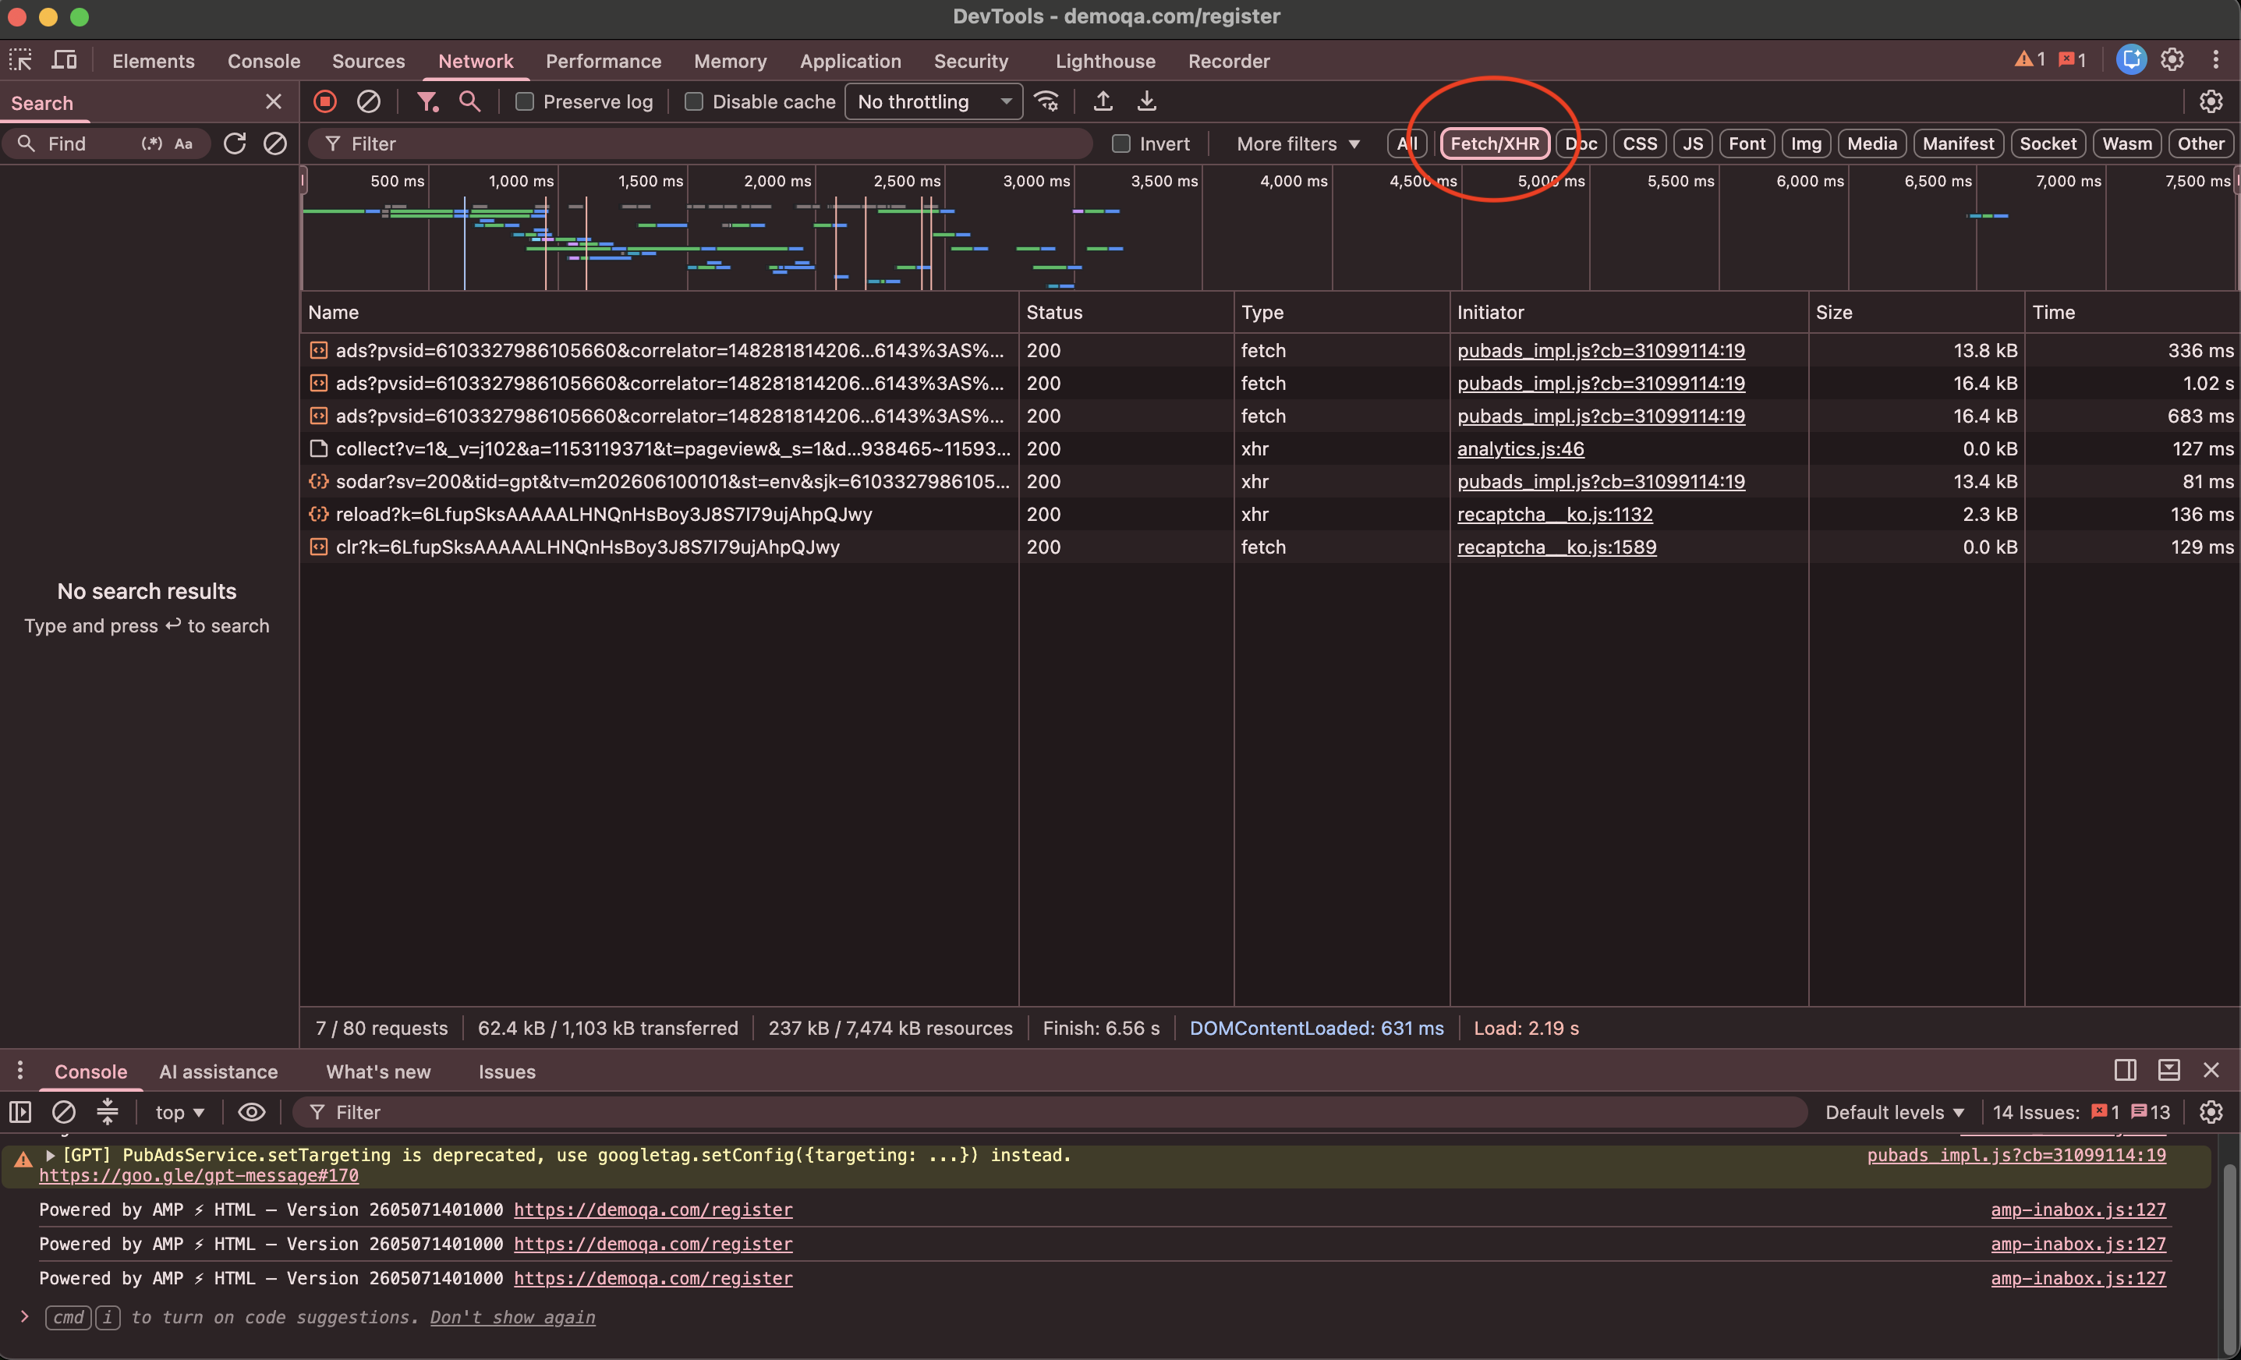Screen dimensions: 2241x1360
Task: Click the console Filter input field
Action: [1050, 1112]
